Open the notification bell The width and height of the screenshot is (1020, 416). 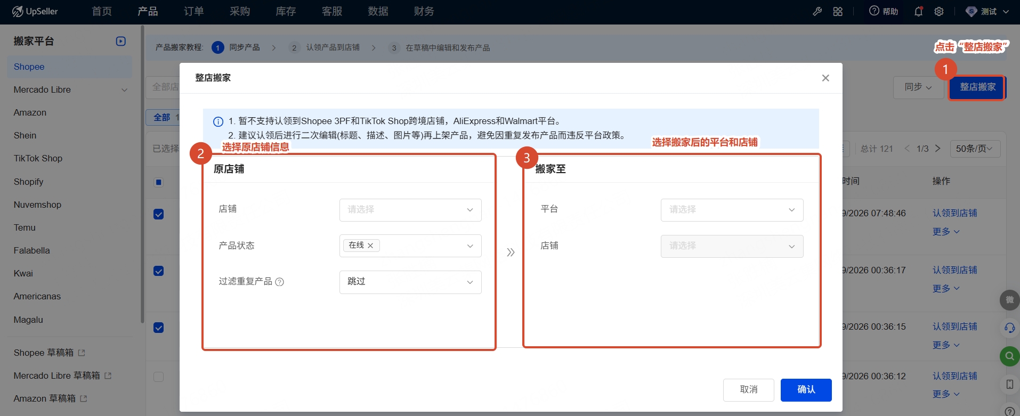[918, 11]
